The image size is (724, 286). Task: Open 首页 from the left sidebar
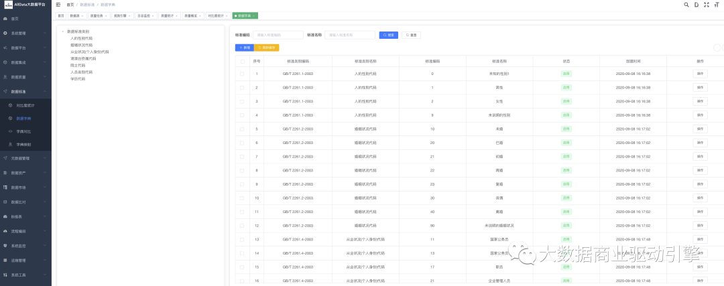pos(15,19)
